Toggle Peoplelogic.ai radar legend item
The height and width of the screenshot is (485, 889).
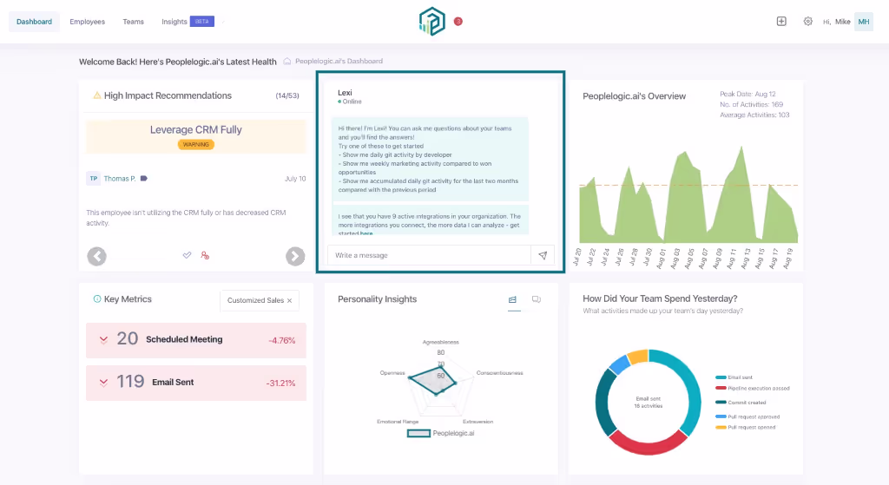point(440,434)
